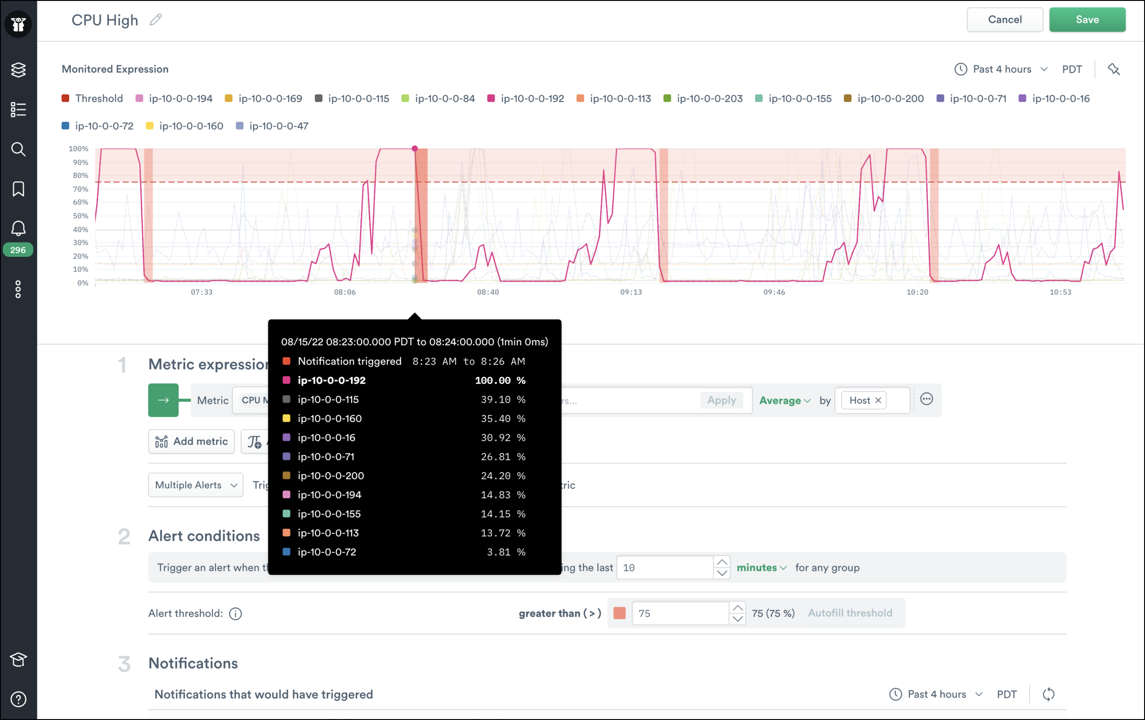Screen dimensions: 1145x720
Task: Open the Multiple Alerts dropdown
Action: [196, 485]
